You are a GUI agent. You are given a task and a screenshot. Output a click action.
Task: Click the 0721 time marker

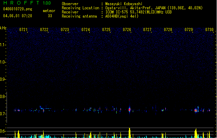23,30
